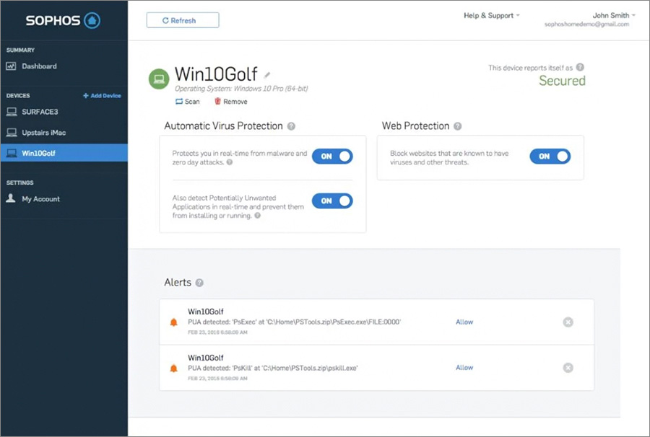The image size is (650, 437).
Task: Click the Dashboard chart icon
Action: (x=11, y=66)
